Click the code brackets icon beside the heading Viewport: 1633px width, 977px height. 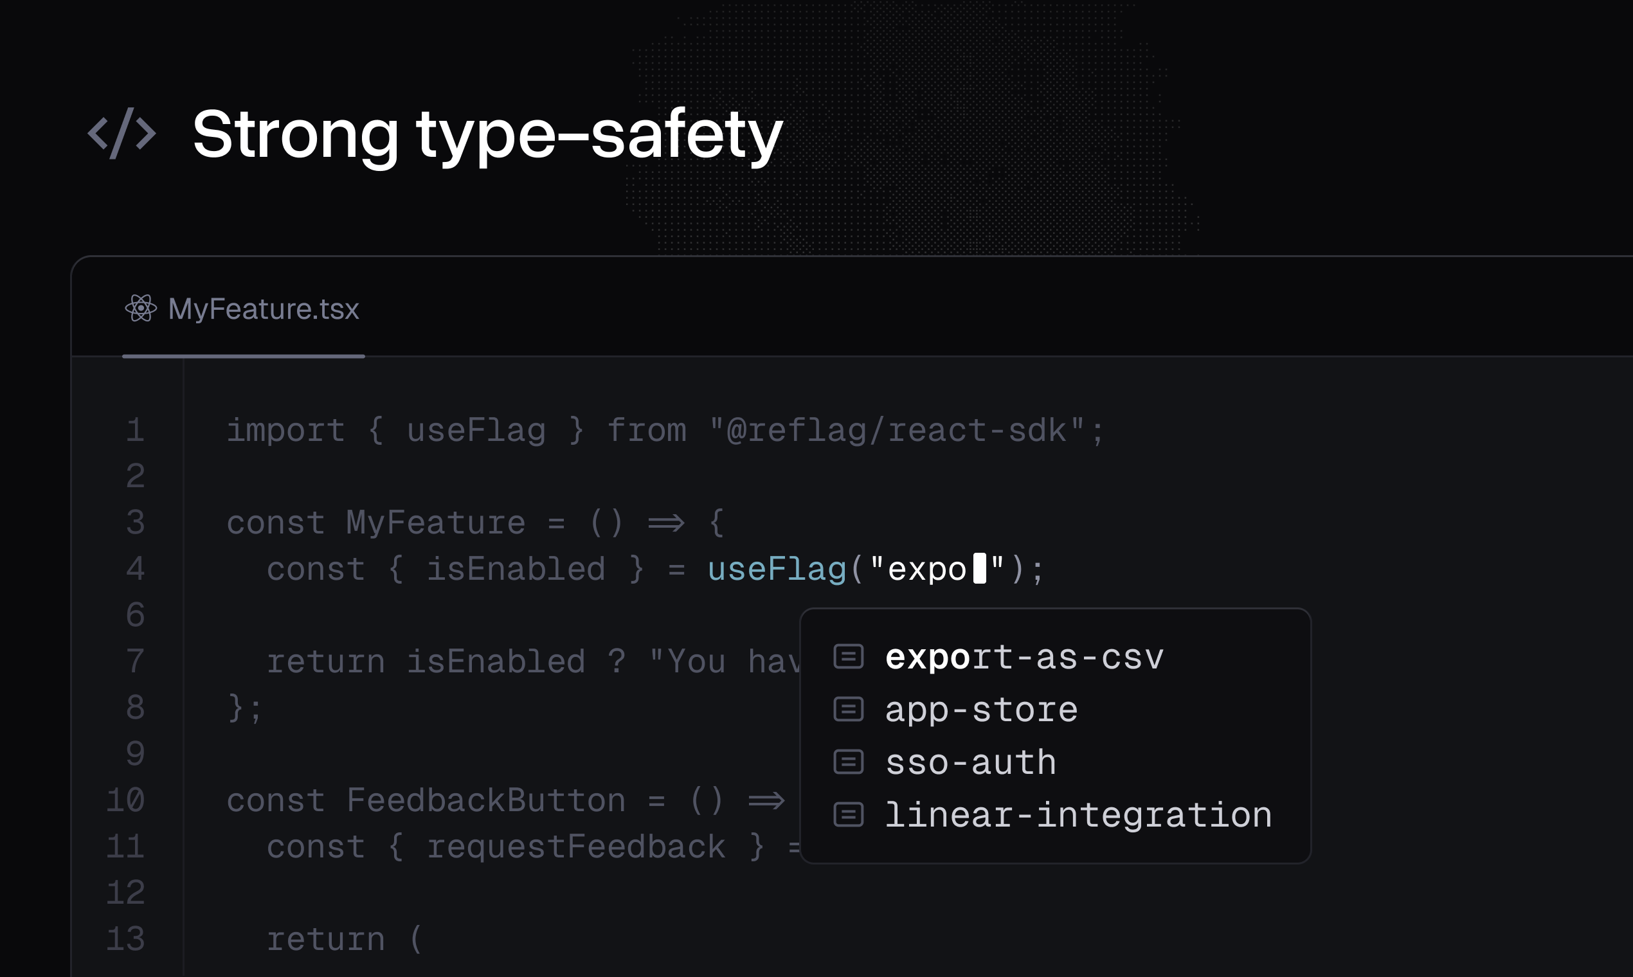pos(122,134)
